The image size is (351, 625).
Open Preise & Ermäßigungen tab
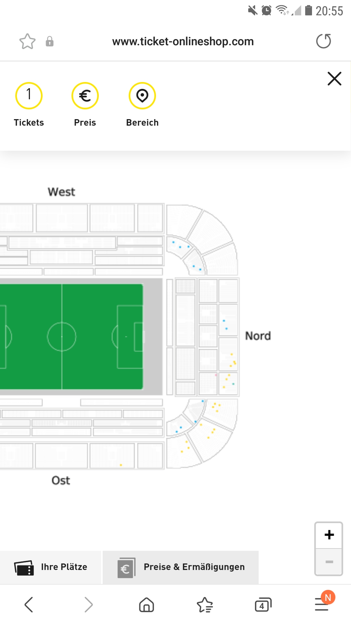point(181,567)
